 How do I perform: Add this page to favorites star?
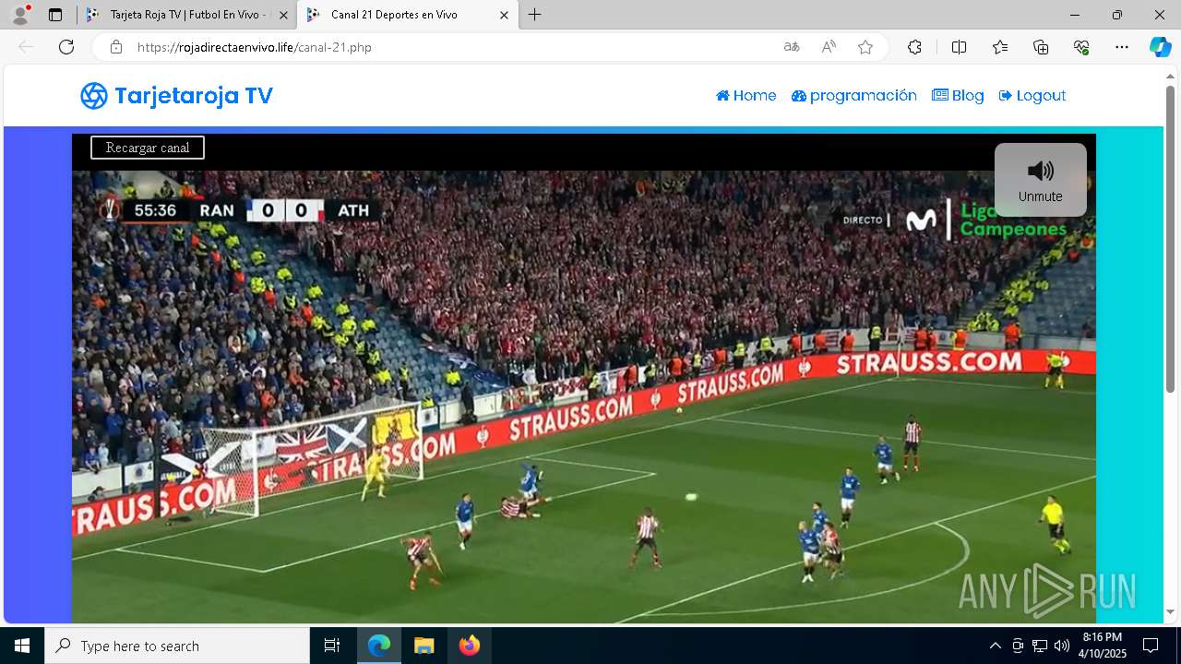865,47
